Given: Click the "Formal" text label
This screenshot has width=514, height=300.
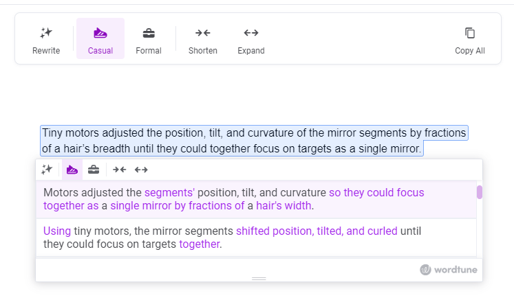Looking at the screenshot, I should click(149, 51).
